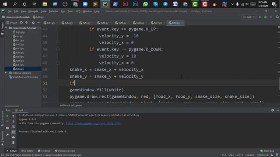Toggle fold marker at line 48
The image size is (280, 157).
pyautogui.click(x=58, y=63)
